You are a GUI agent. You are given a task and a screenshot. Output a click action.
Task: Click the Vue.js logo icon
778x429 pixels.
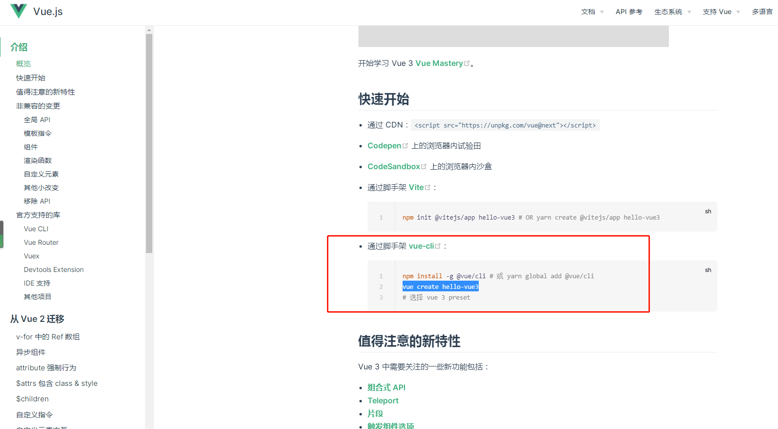tap(18, 11)
